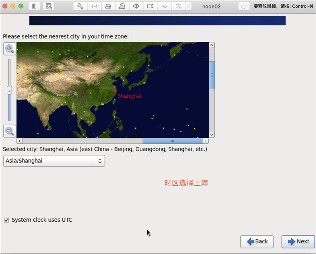Click map scroll up arrow
The width and height of the screenshot is (316, 254).
pyautogui.click(x=211, y=45)
